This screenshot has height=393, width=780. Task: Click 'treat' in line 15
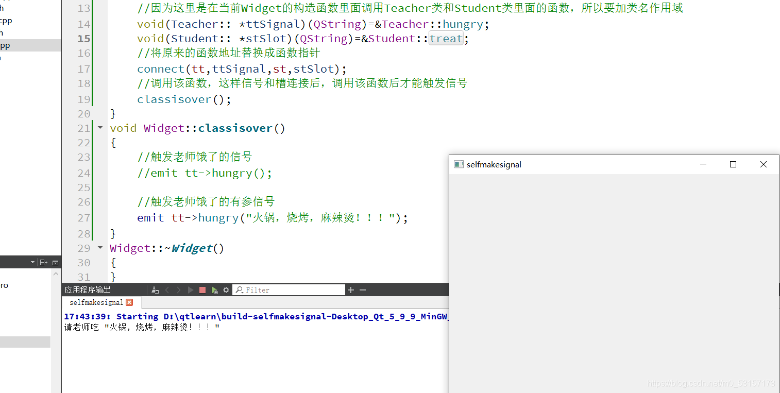447,39
